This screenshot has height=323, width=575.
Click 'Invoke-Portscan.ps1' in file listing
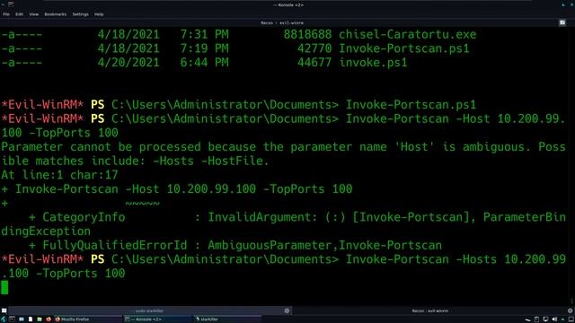403,48
